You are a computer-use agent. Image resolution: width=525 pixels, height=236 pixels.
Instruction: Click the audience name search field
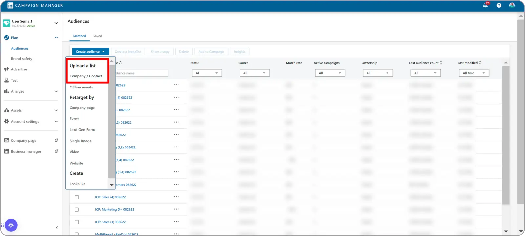click(x=141, y=73)
